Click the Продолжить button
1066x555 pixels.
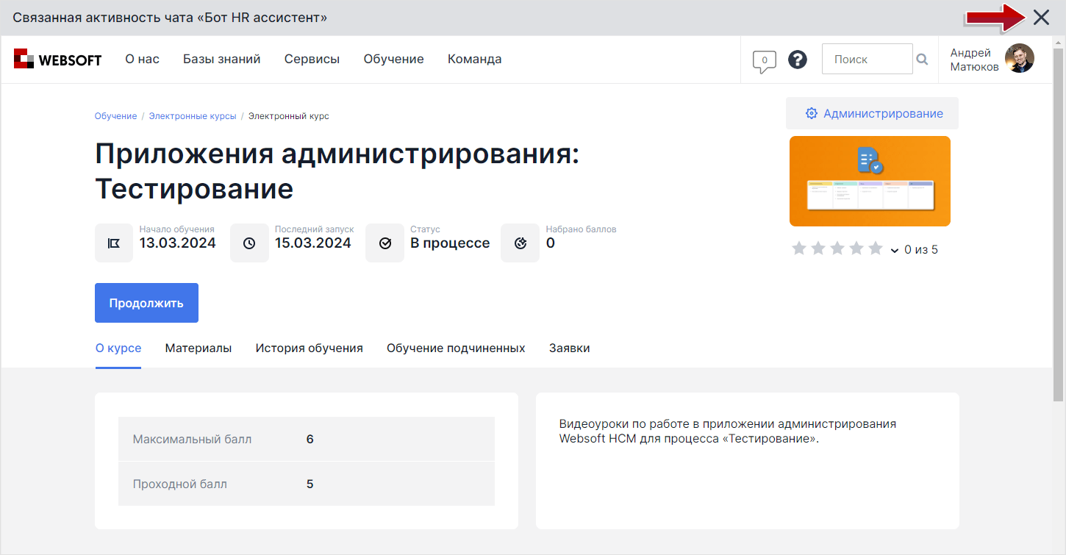146,302
